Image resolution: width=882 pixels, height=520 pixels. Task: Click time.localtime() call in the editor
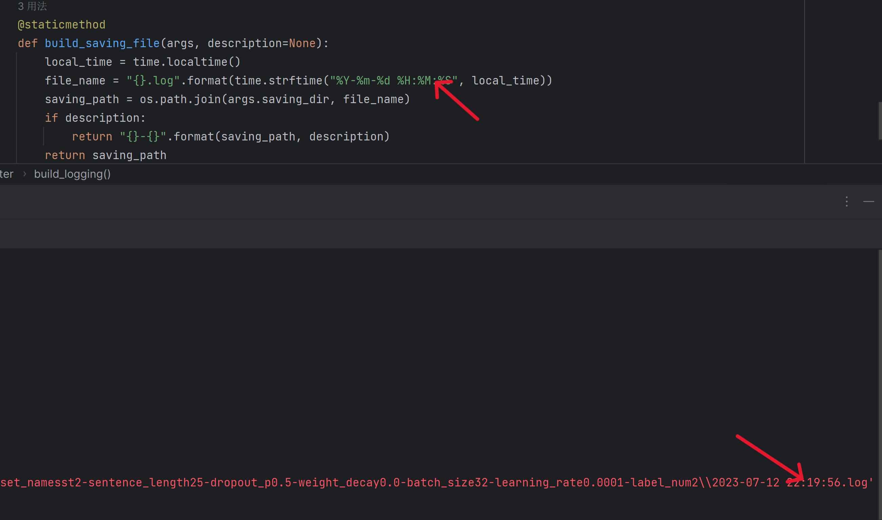tap(186, 62)
